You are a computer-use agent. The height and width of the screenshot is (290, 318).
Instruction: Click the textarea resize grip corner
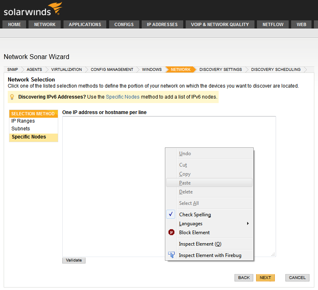tap(273, 254)
